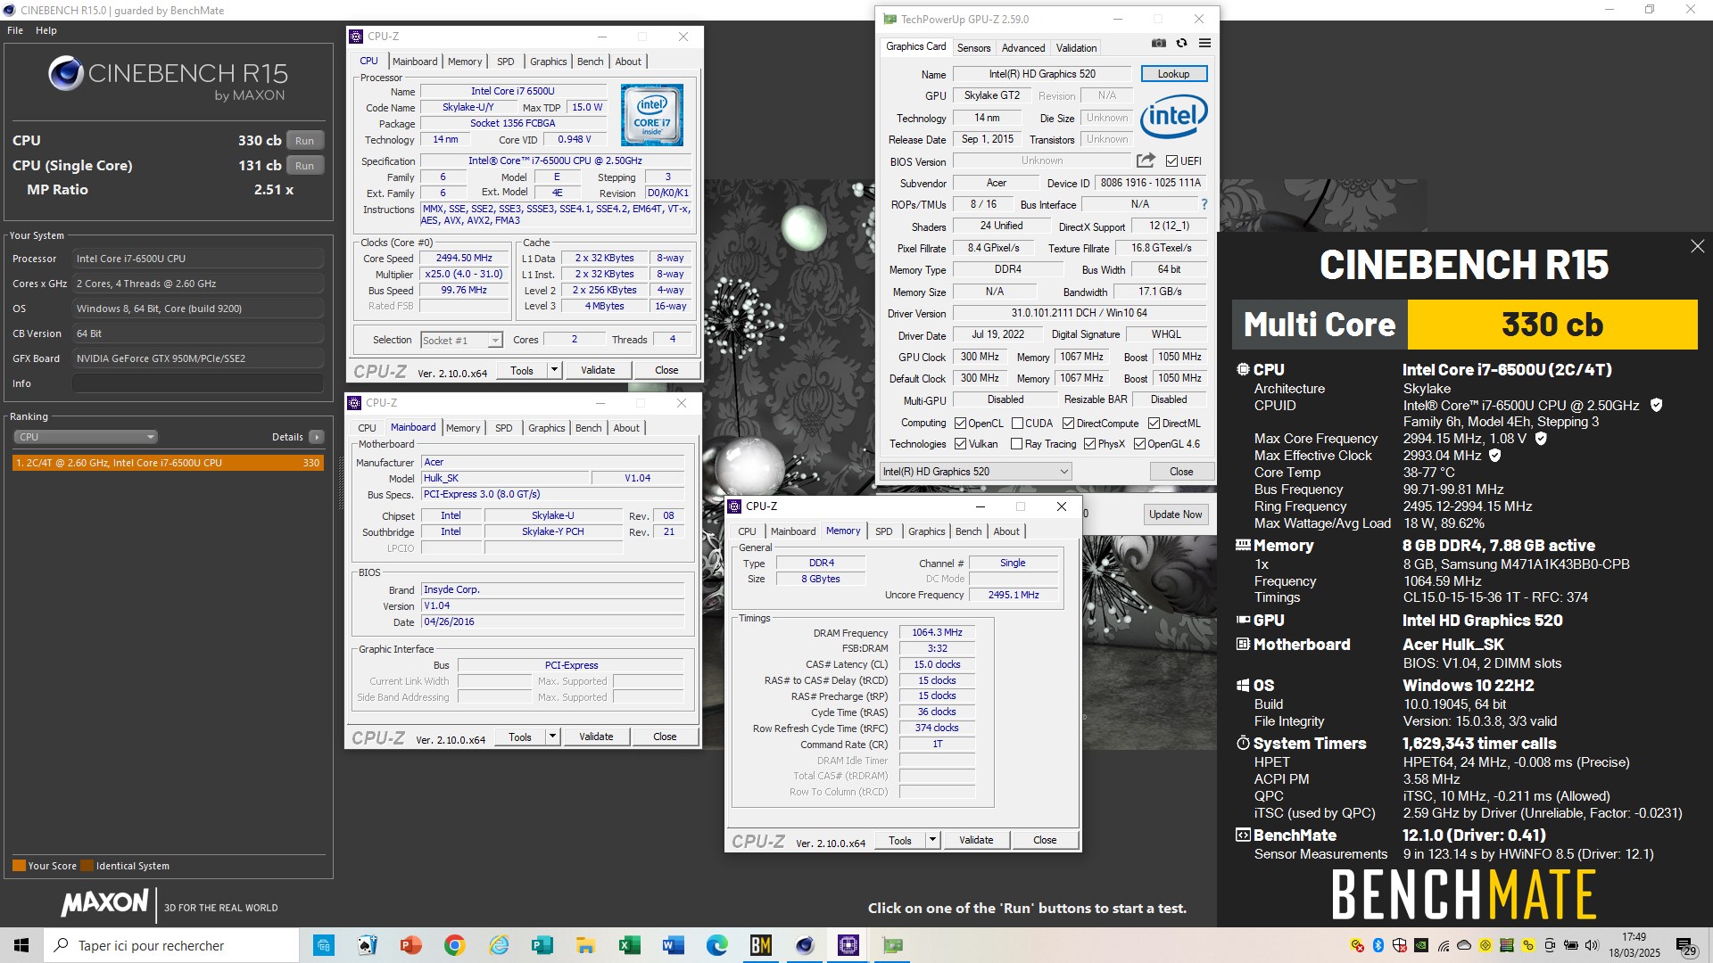The image size is (1713, 963).
Task: Launch Microsoft Edge from taskbar
Action: click(716, 945)
